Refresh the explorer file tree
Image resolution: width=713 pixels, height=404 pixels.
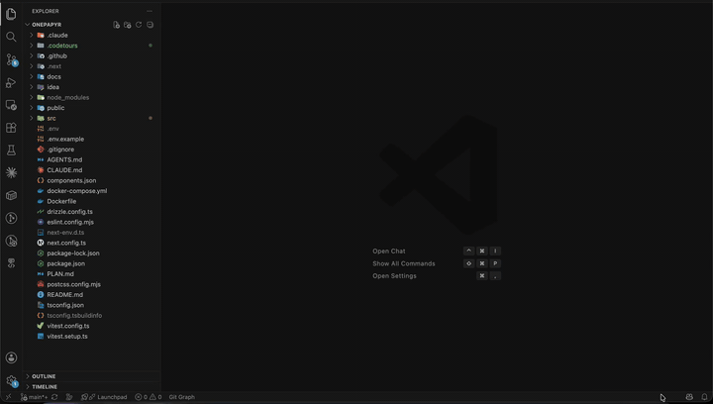(x=139, y=25)
